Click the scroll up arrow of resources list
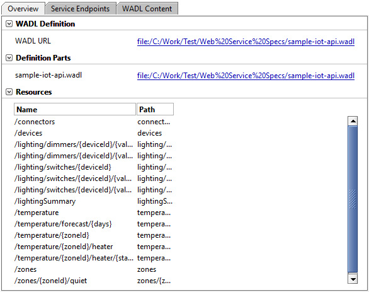Viewport: 369px width, 292px height. pos(353,121)
